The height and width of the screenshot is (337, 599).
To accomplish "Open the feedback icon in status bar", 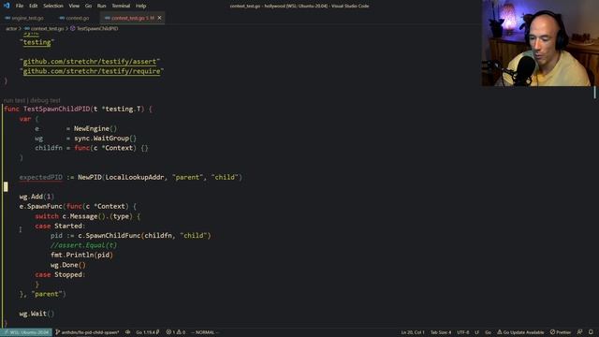I will click(580, 332).
